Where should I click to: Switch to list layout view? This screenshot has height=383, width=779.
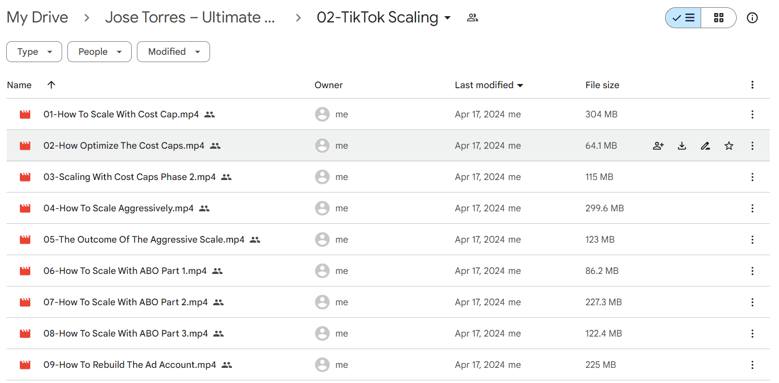pyautogui.click(x=683, y=18)
